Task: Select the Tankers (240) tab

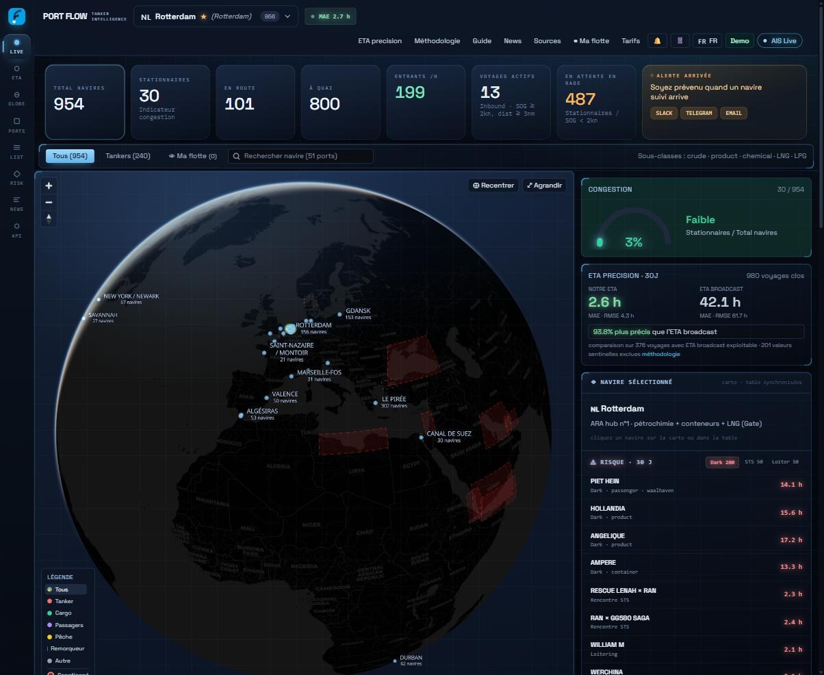Action: point(128,156)
